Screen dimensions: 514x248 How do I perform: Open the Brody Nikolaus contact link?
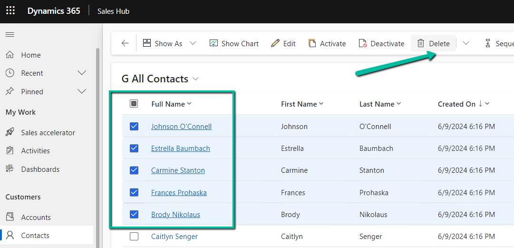point(175,214)
